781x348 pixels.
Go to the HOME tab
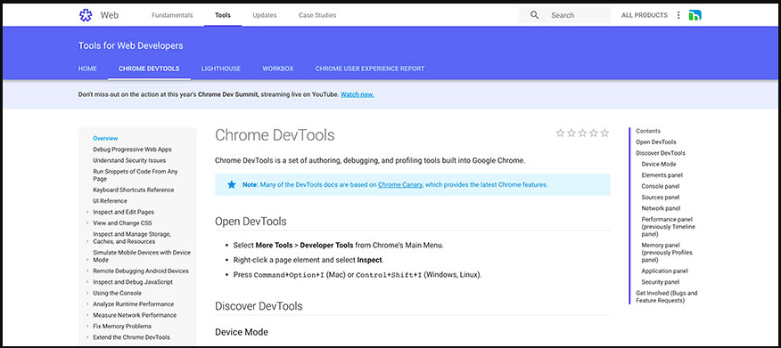(x=87, y=69)
